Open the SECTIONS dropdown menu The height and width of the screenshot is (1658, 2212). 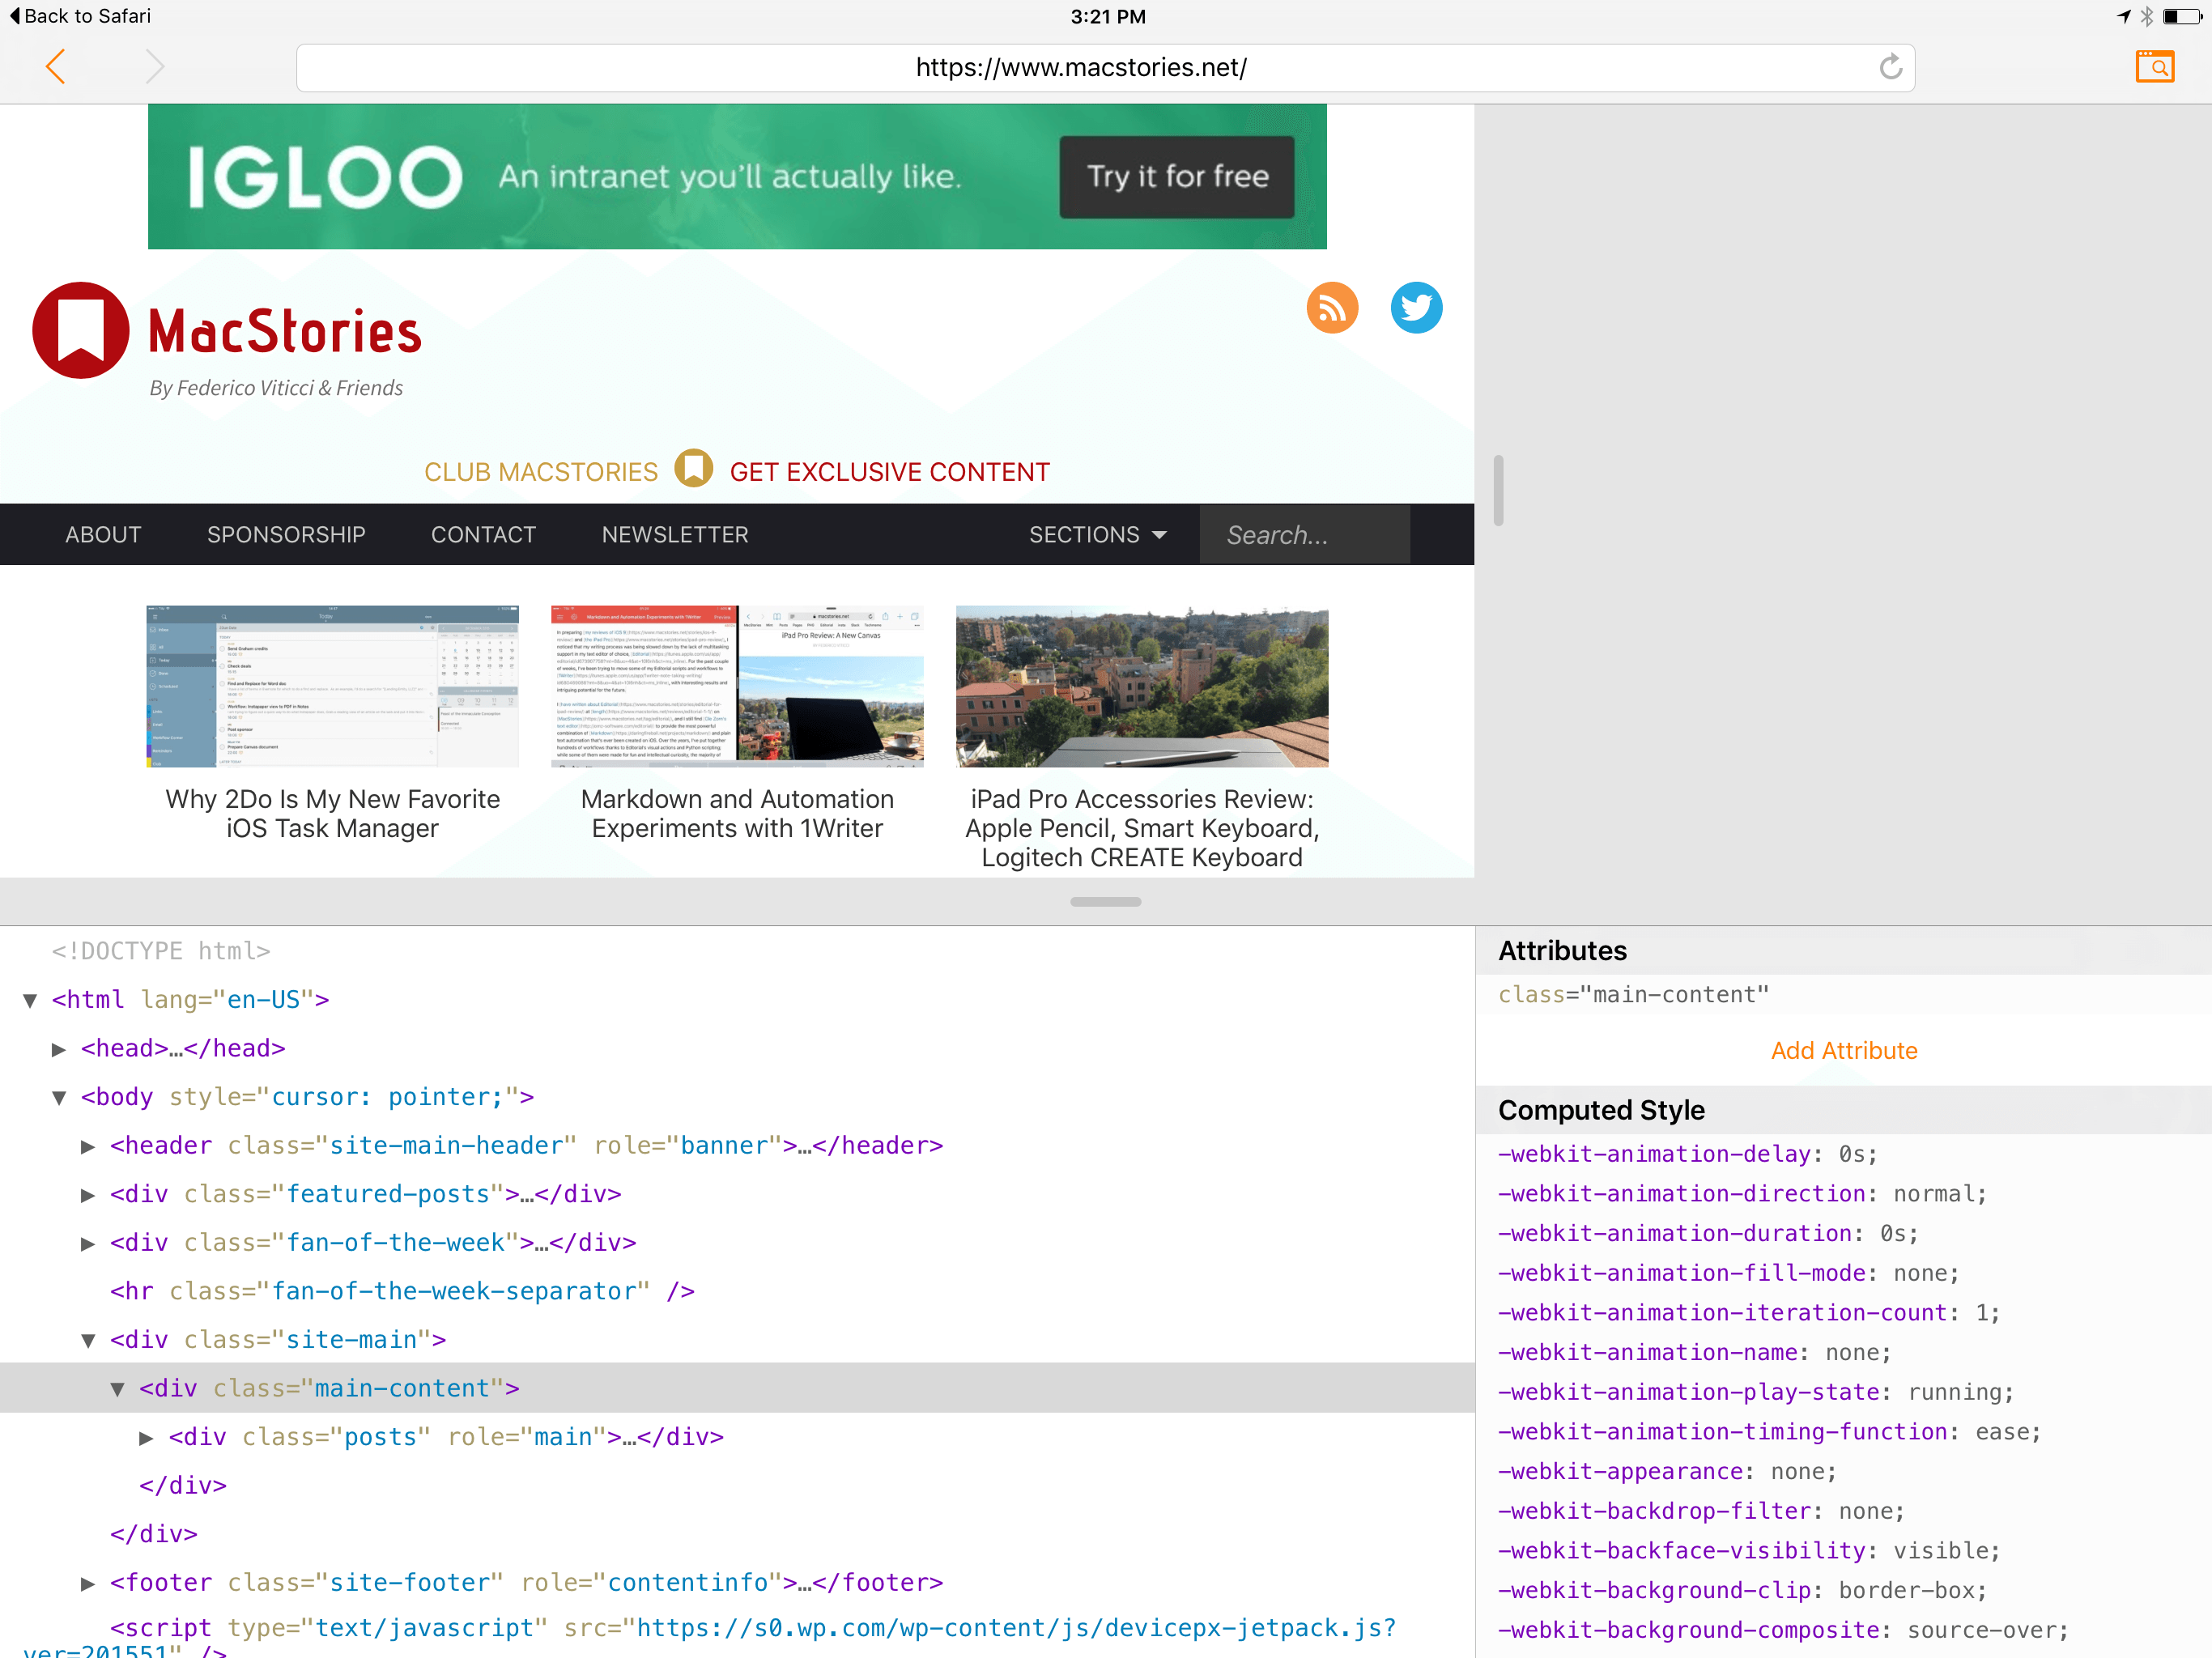(1098, 535)
